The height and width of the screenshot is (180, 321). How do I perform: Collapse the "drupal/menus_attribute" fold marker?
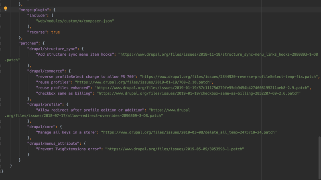pos(1,144)
